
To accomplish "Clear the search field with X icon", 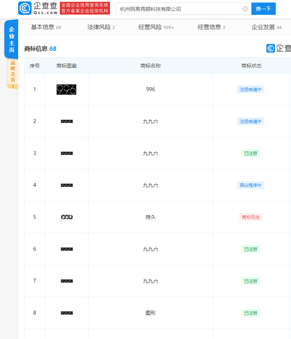I will 245,9.
